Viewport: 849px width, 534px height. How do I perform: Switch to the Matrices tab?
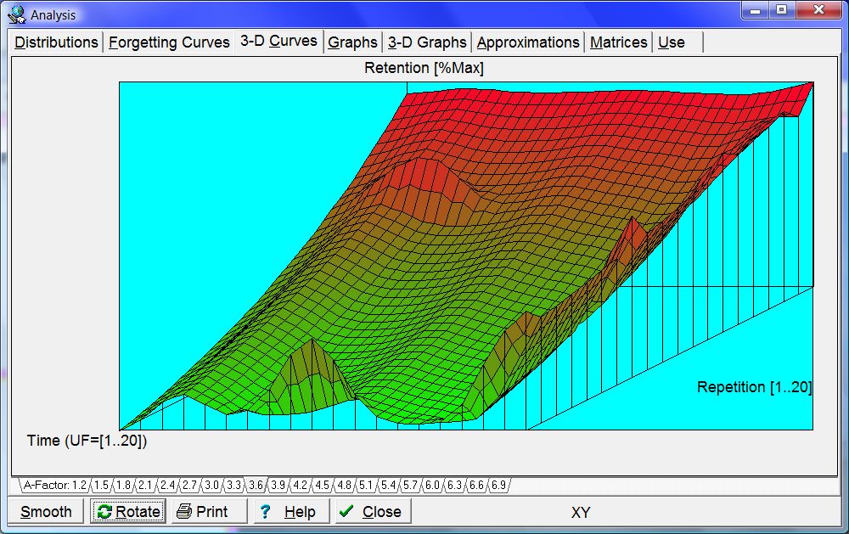[x=618, y=42]
